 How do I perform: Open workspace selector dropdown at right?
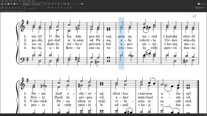pyautogui.click(x=200, y=8)
